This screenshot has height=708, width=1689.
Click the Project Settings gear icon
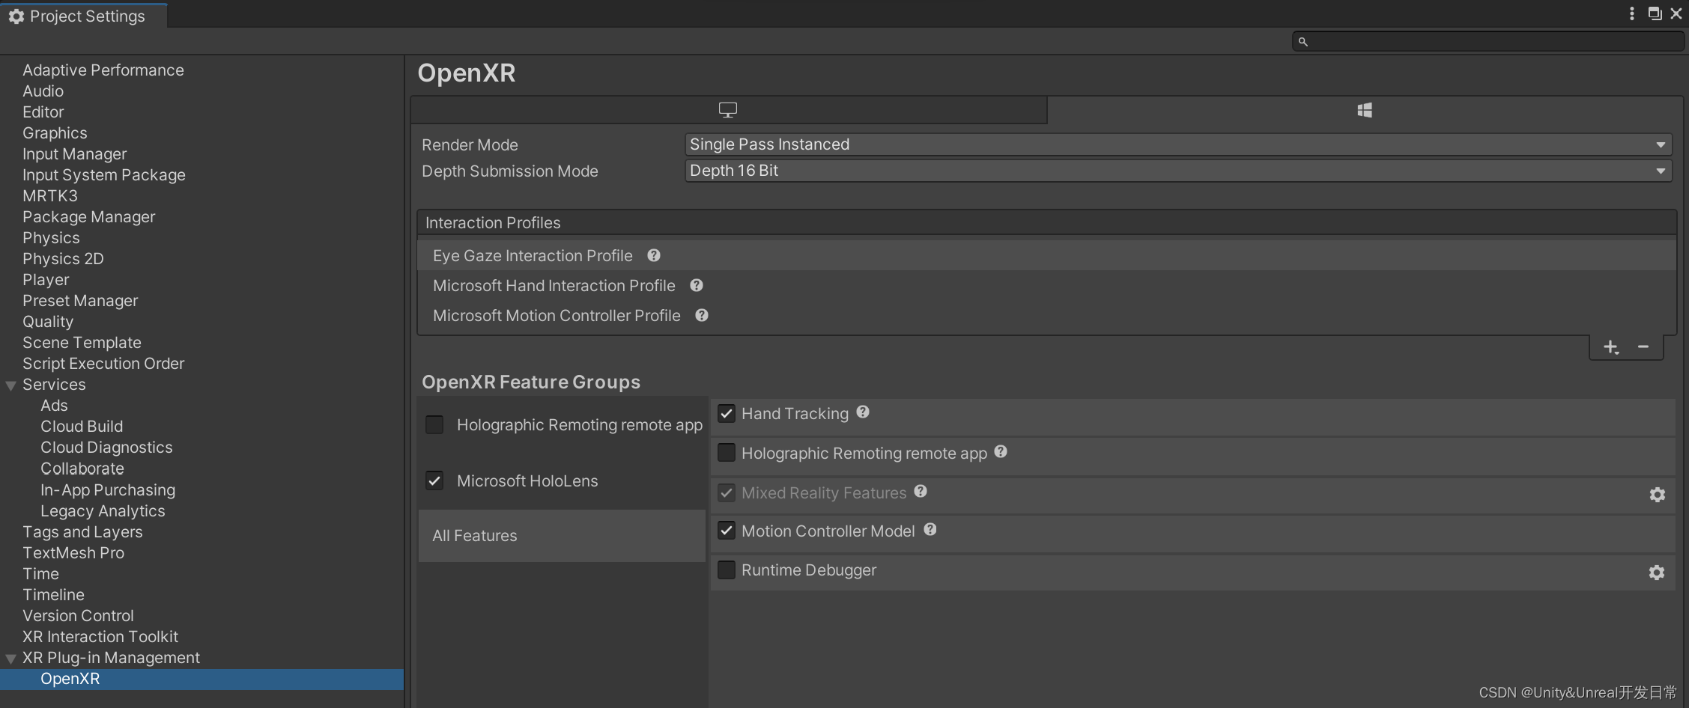[16, 16]
